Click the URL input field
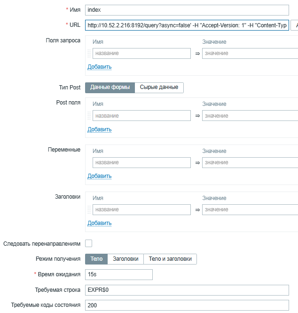The image size is (298, 313). point(187,25)
